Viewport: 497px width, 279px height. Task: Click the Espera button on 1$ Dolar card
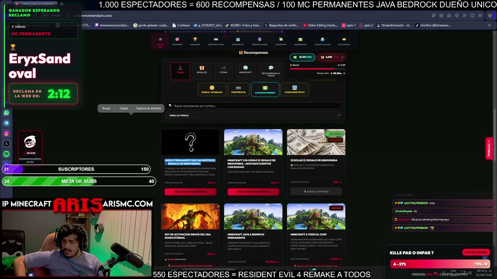[316, 191]
